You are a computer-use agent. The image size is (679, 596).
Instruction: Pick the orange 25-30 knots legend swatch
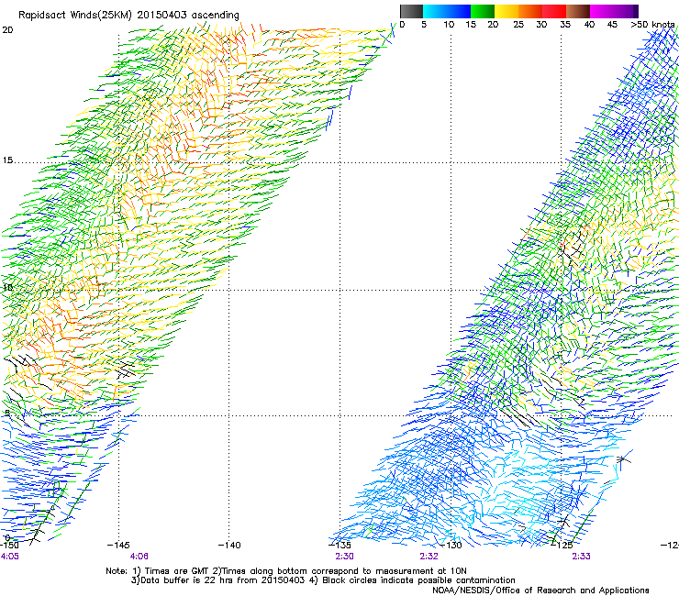point(530,11)
